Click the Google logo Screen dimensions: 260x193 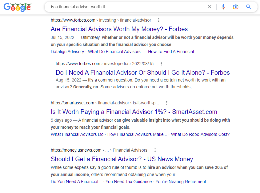tap(17, 7)
